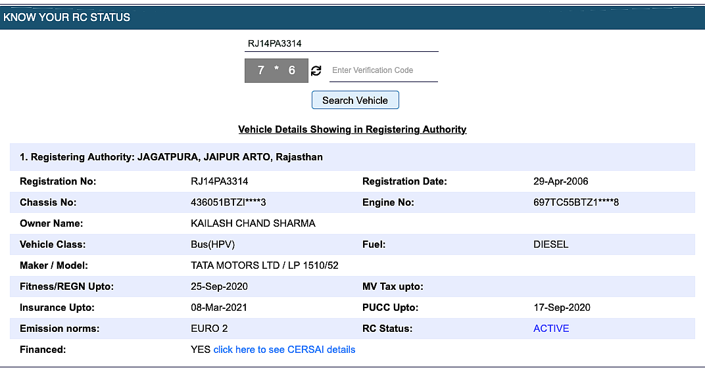Click registration date 29-Apr-2006

coord(561,181)
